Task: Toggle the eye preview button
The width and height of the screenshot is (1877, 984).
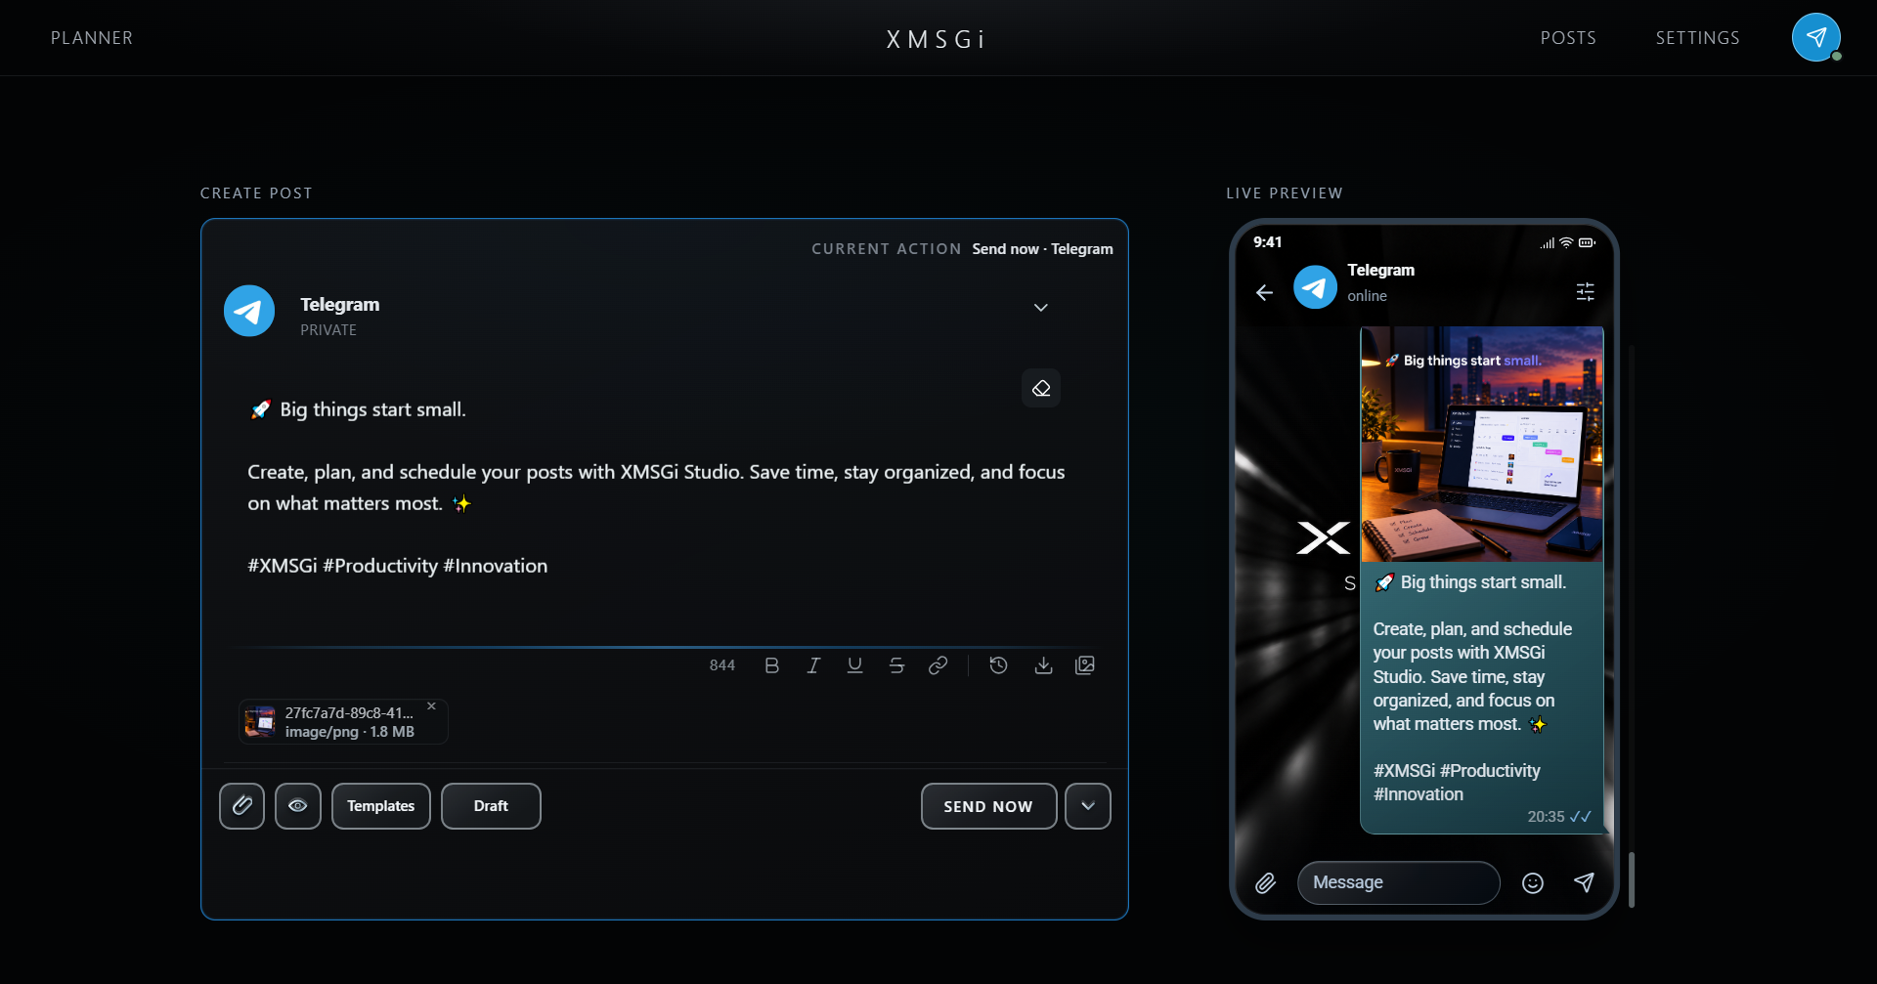Action: [x=298, y=806]
